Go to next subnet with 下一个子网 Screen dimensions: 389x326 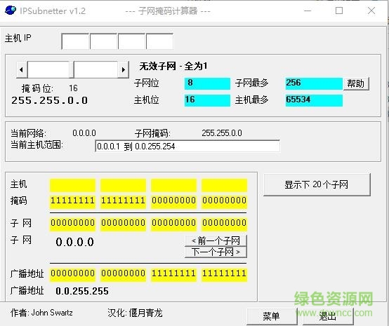[x=216, y=252]
